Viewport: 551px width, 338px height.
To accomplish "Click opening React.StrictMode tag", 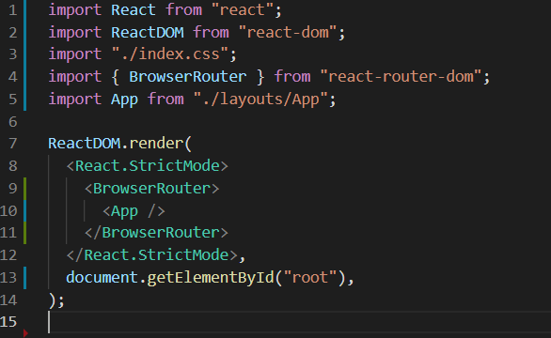I will 148,166.
